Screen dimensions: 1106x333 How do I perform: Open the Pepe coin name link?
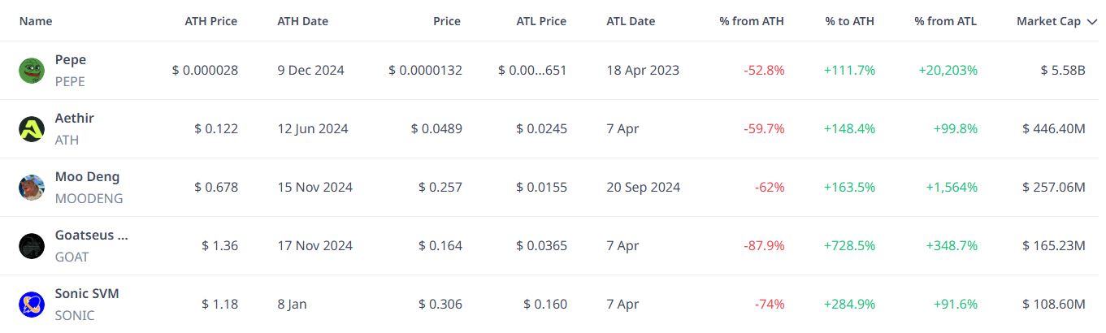tap(71, 60)
